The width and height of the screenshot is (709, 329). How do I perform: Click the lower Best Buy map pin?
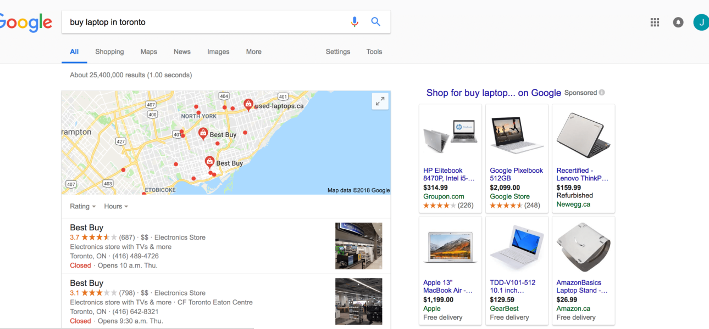pyautogui.click(x=209, y=162)
